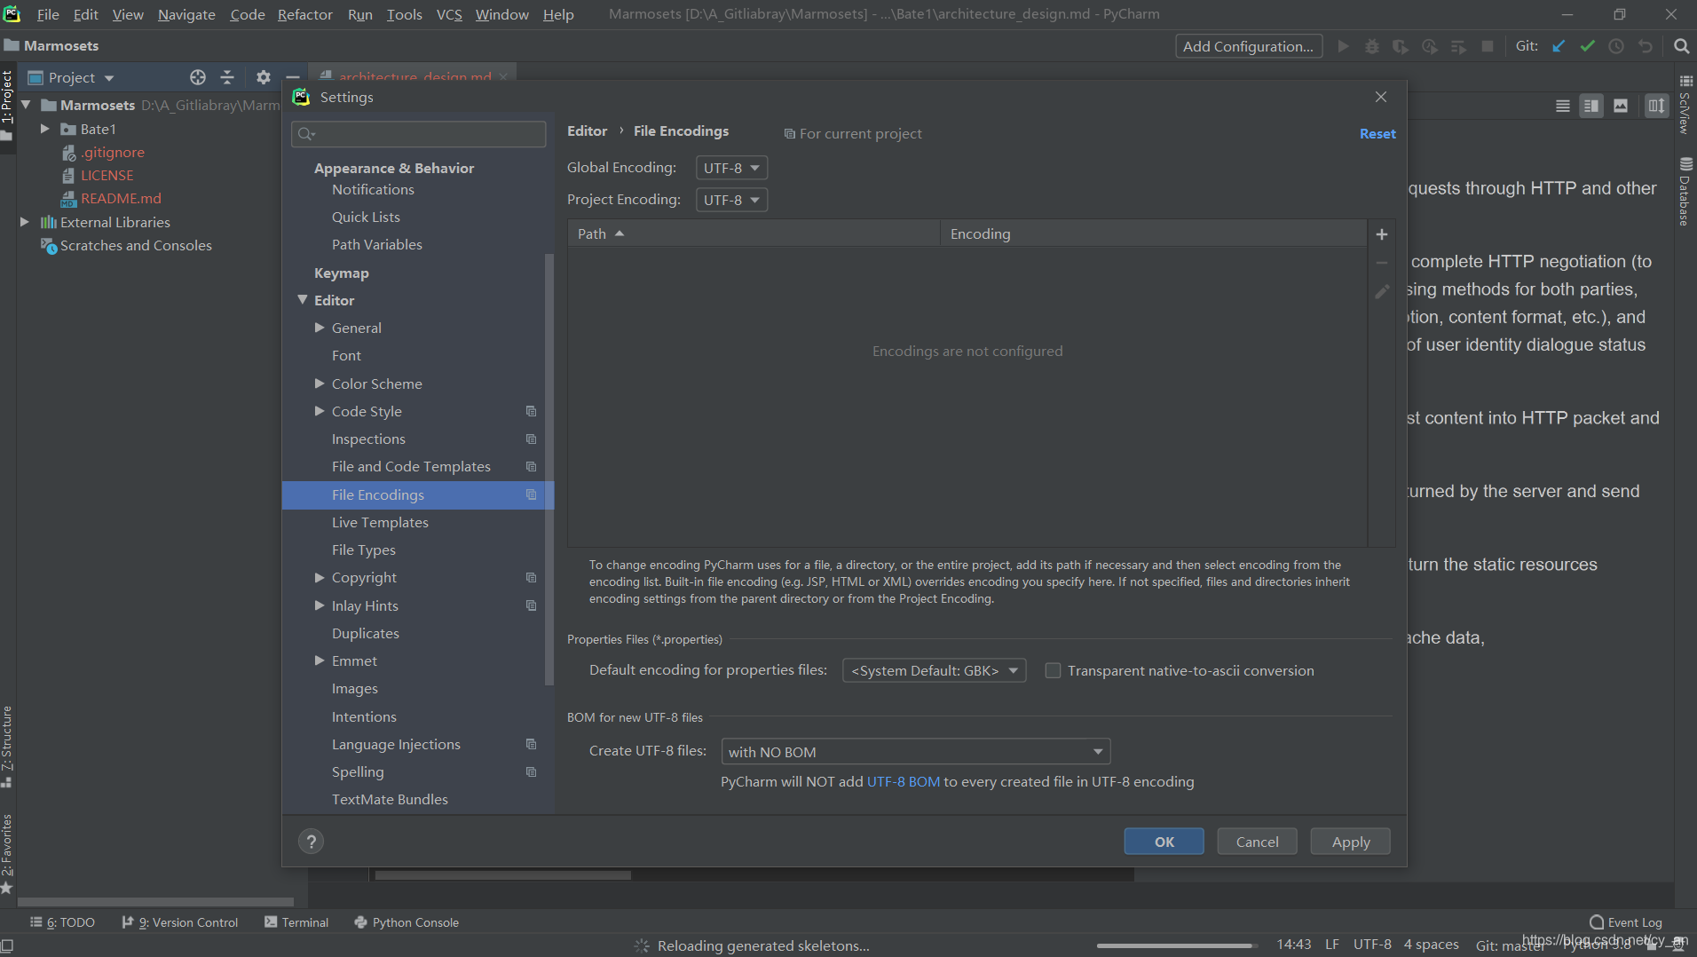
Task: Open the File menu
Action: point(48,14)
